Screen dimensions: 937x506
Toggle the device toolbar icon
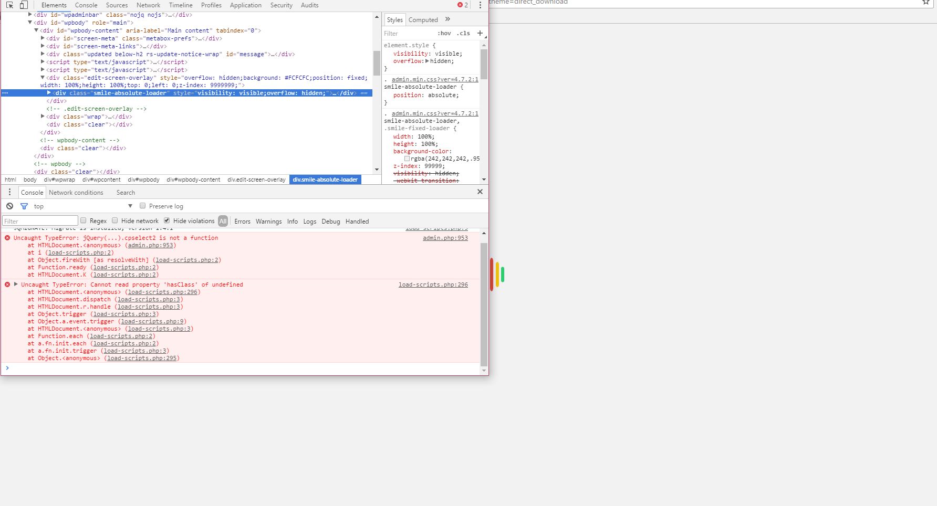(x=24, y=5)
